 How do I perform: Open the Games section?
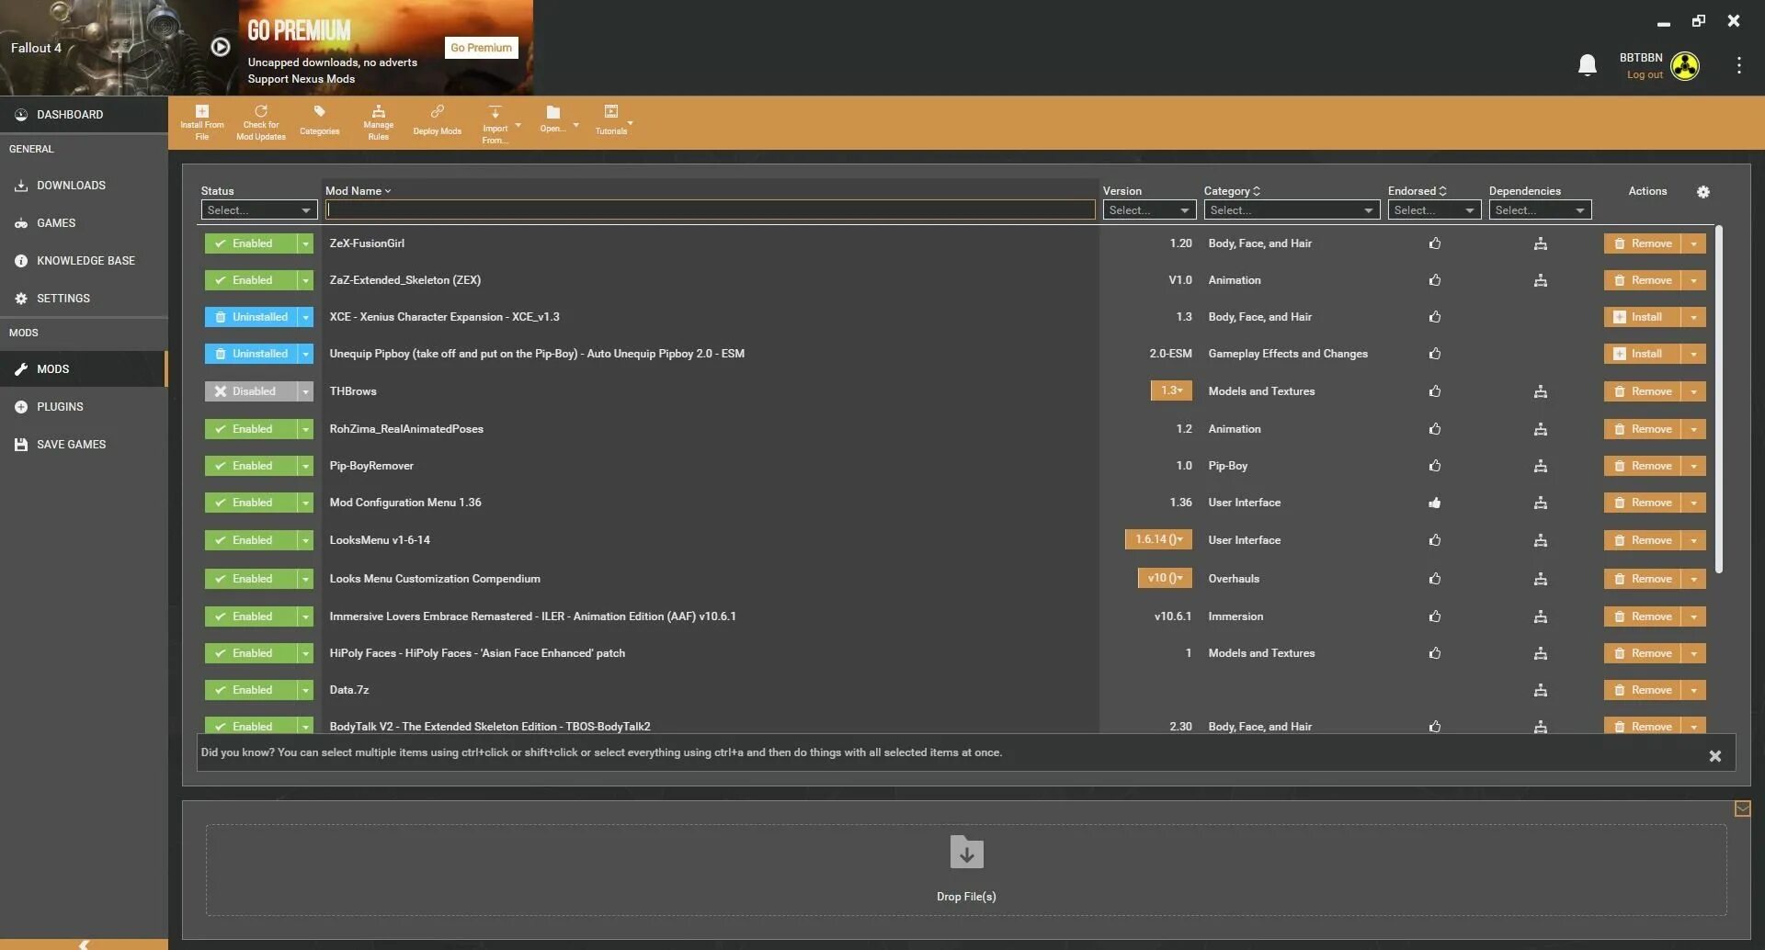tap(84, 223)
